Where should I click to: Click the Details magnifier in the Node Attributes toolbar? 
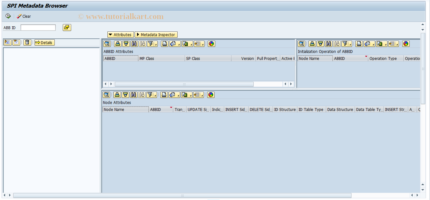[x=106, y=95]
